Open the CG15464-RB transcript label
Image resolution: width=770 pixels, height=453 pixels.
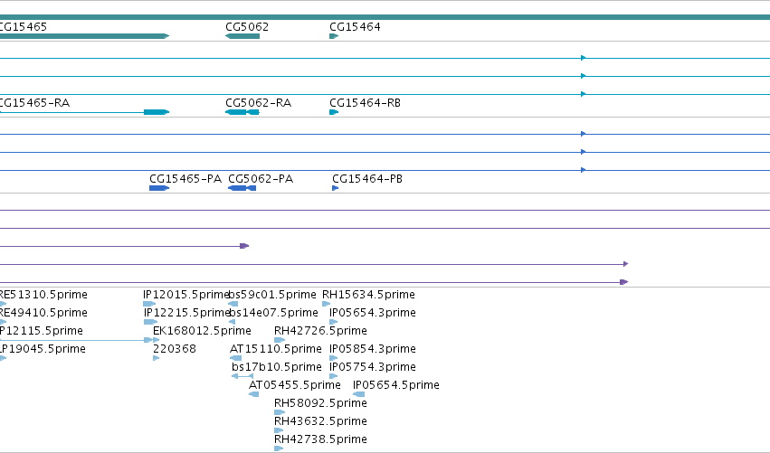365,103
